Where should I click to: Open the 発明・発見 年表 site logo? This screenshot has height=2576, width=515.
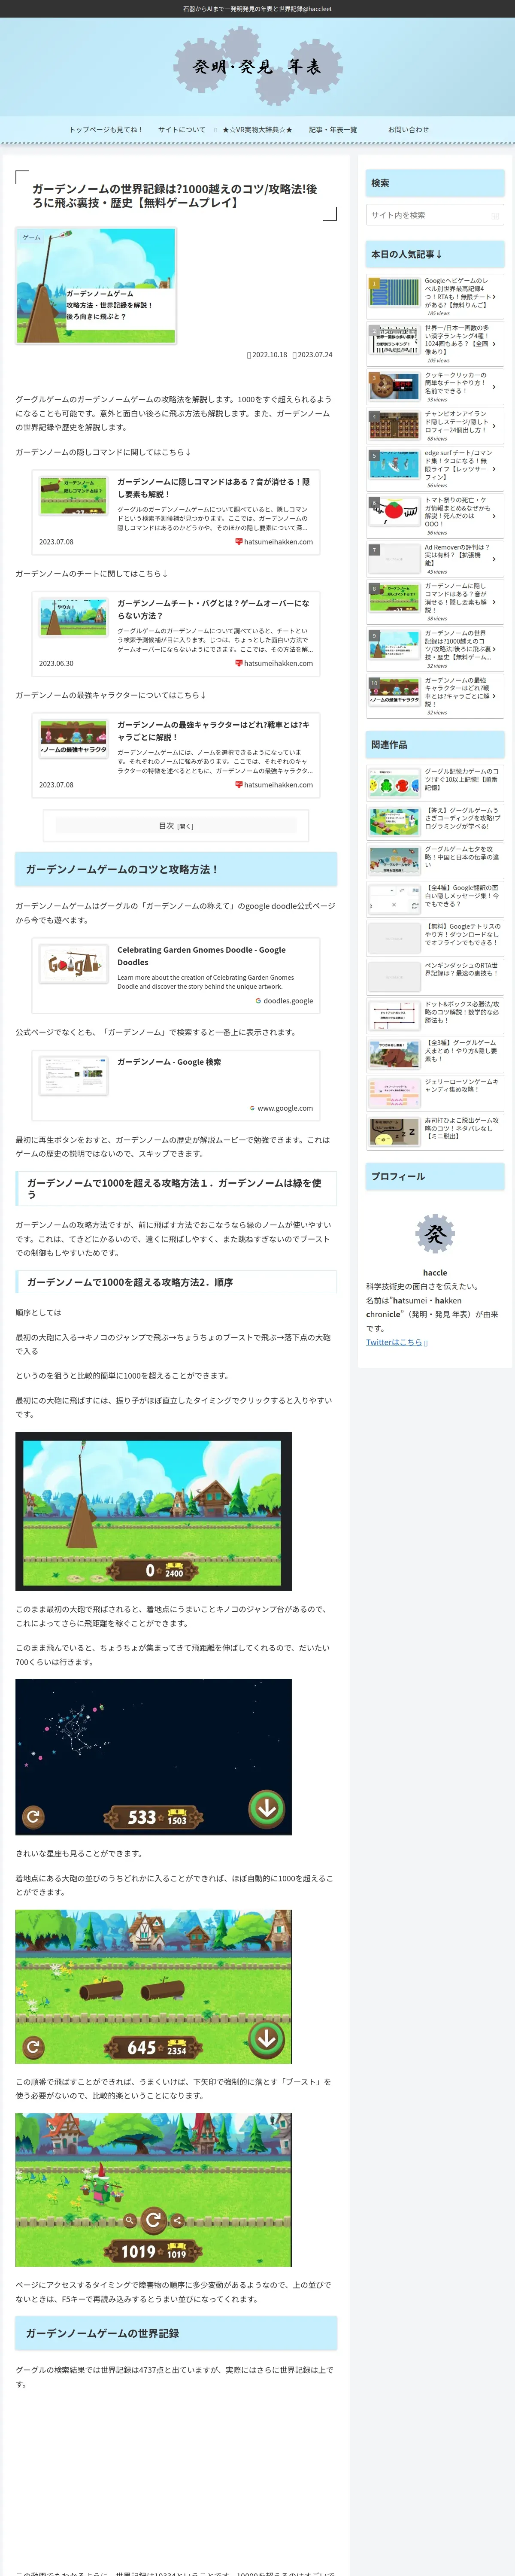click(x=257, y=66)
